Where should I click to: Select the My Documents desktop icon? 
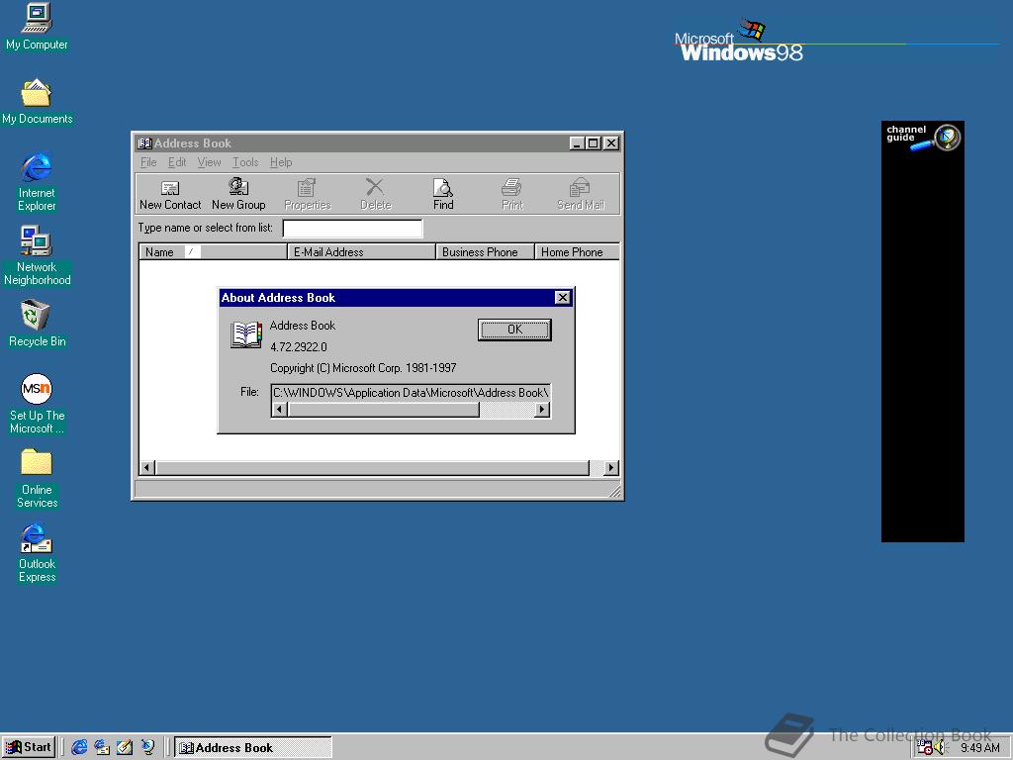[x=37, y=102]
